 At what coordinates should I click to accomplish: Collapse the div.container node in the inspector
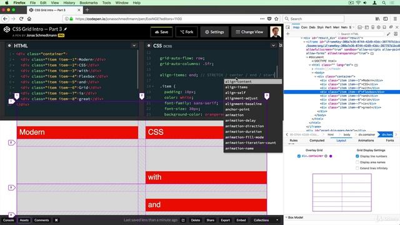[315, 76]
